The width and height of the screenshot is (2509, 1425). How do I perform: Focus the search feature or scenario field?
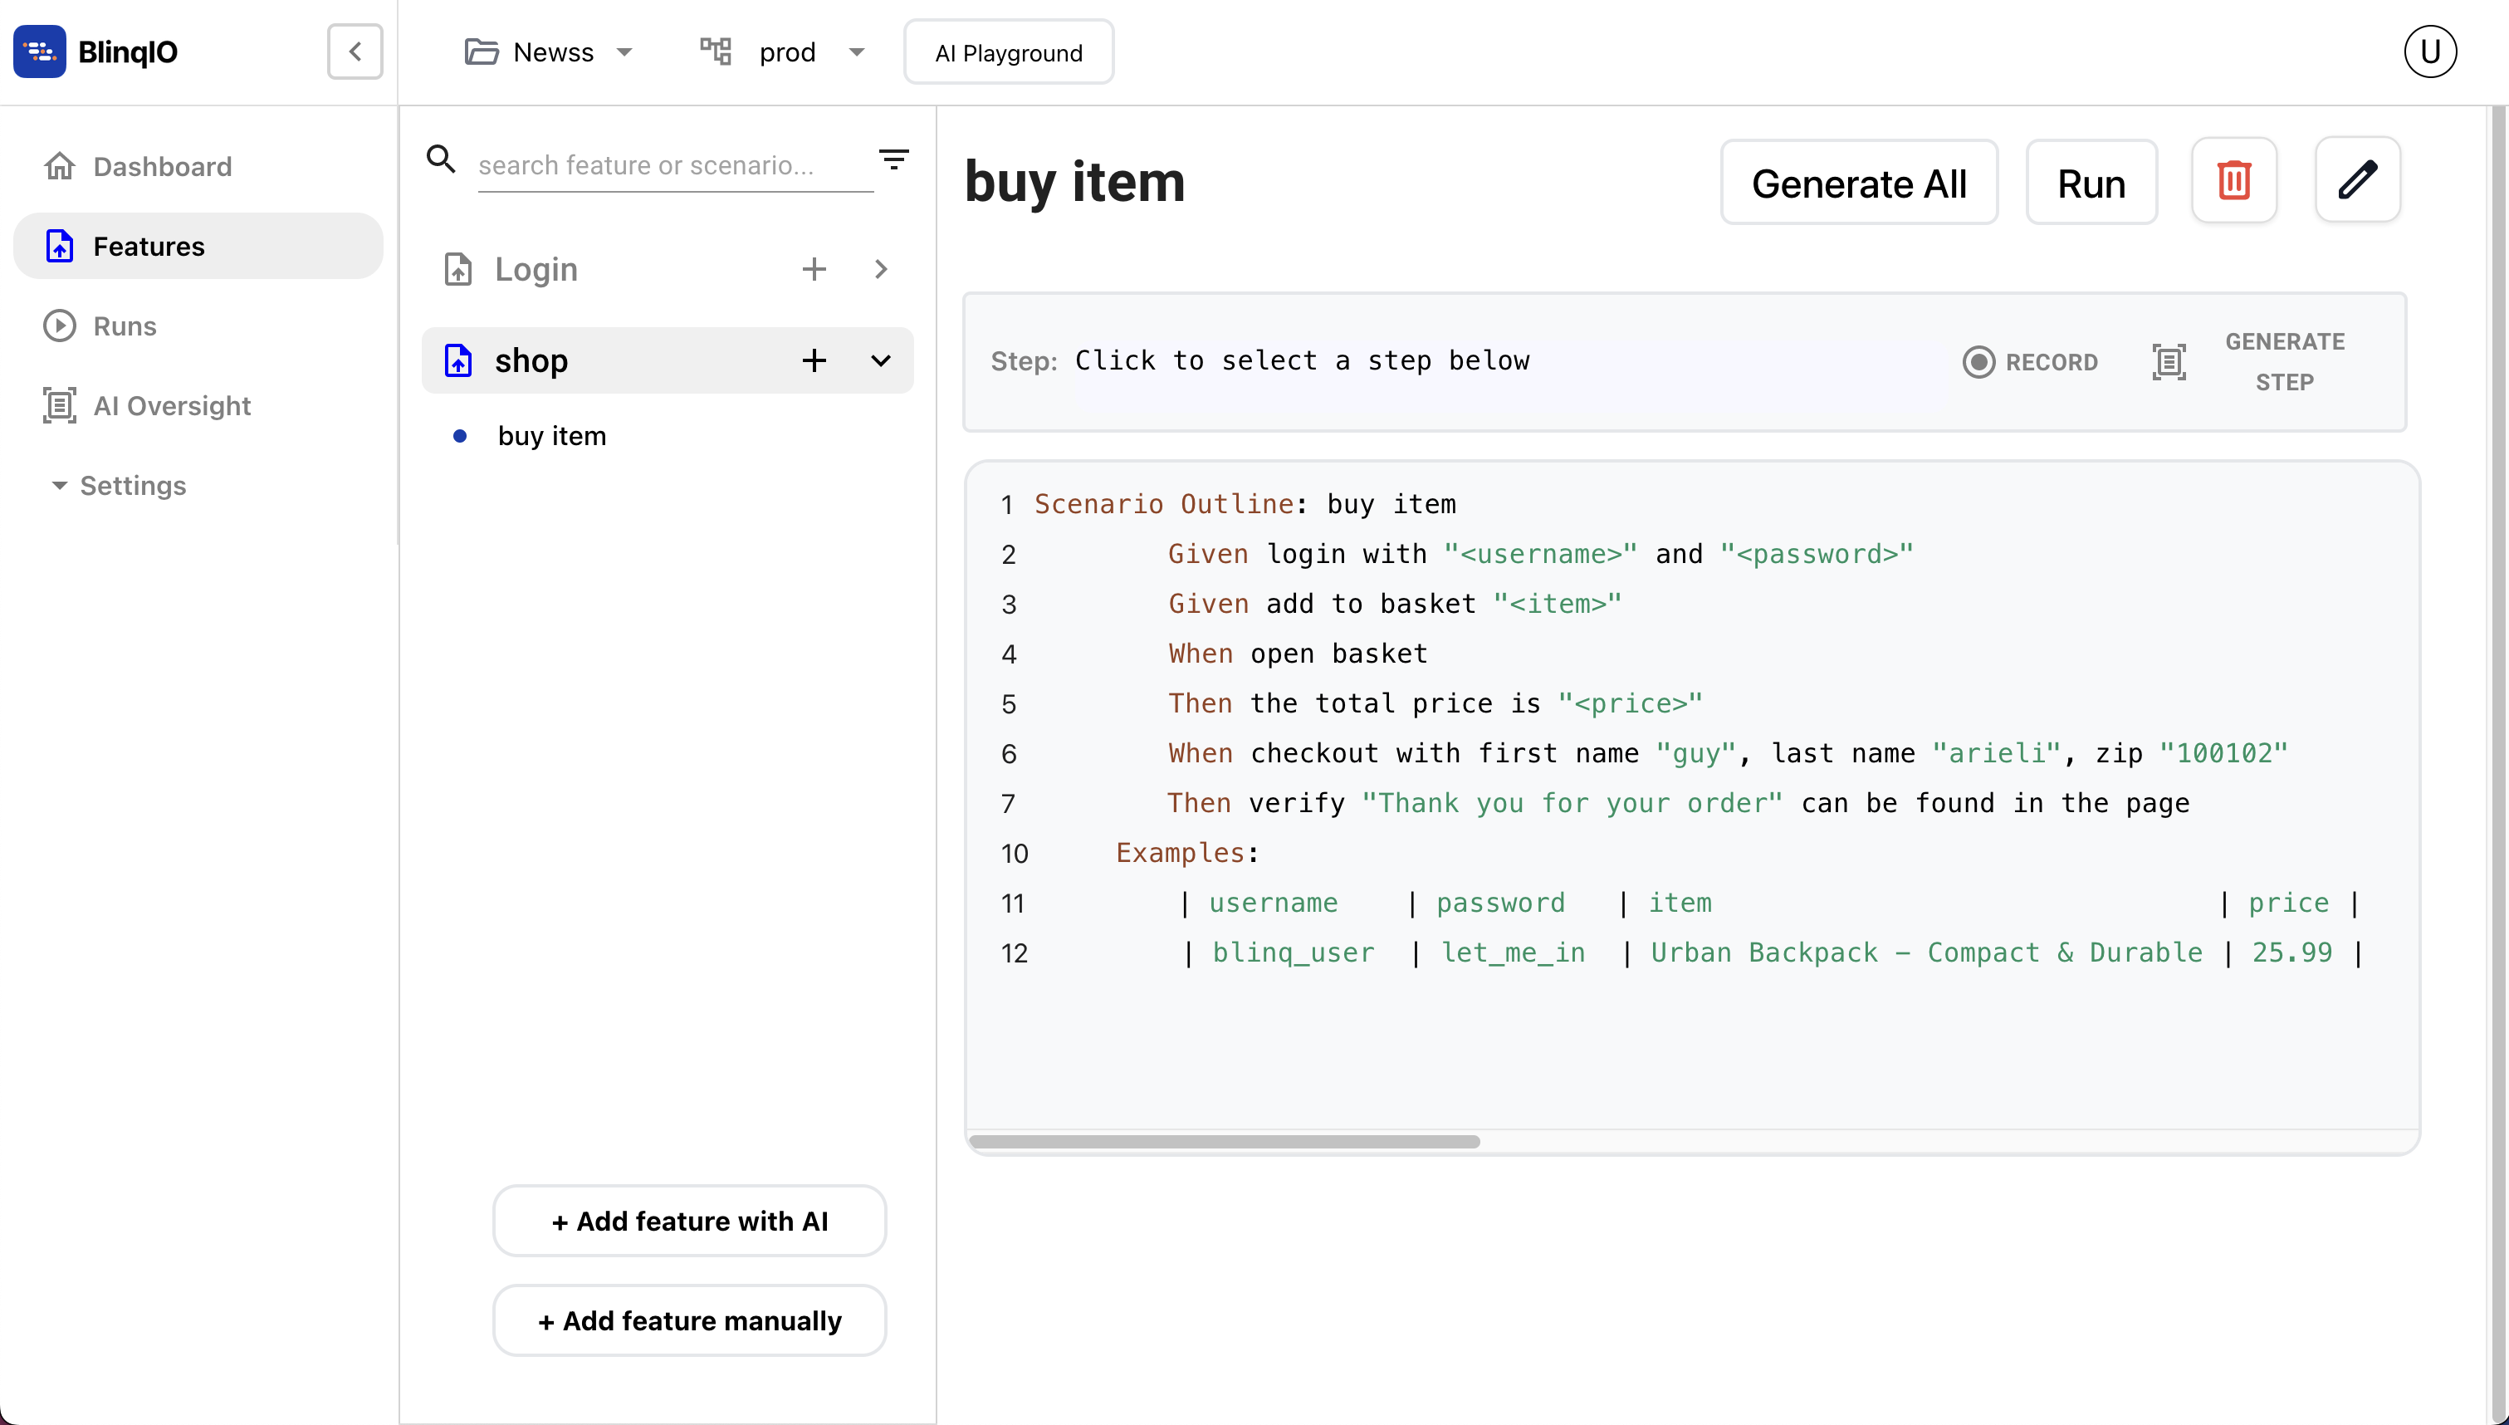point(675,165)
